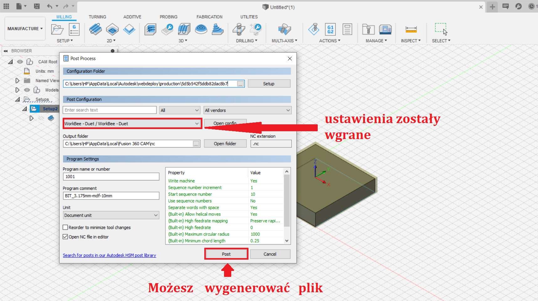Enable Reorder to minimize tool changes

coord(65,227)
